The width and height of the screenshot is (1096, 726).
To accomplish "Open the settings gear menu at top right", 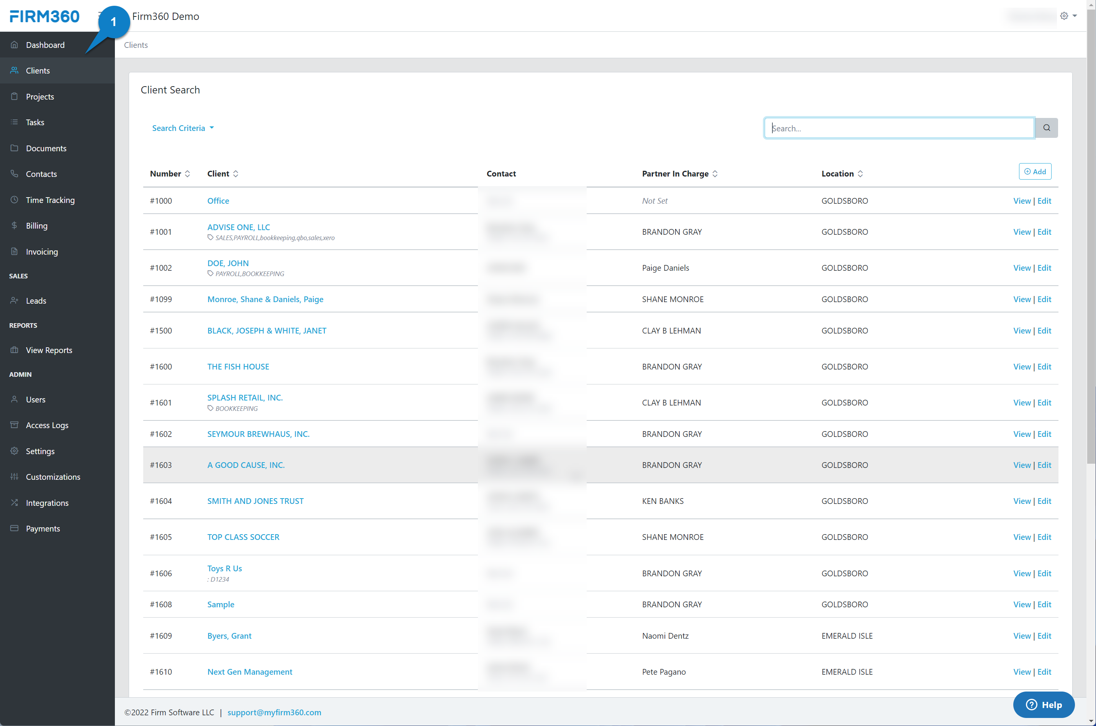I will coord(1064,15).
